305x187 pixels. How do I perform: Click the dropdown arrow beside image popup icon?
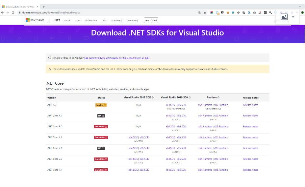coord(293,17)
